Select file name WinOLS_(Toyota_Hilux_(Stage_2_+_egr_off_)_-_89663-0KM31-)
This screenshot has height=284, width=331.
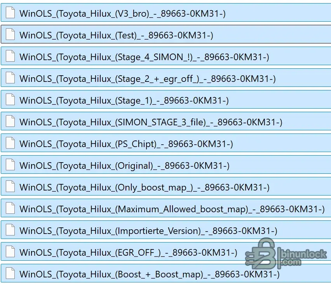point(148,79)
